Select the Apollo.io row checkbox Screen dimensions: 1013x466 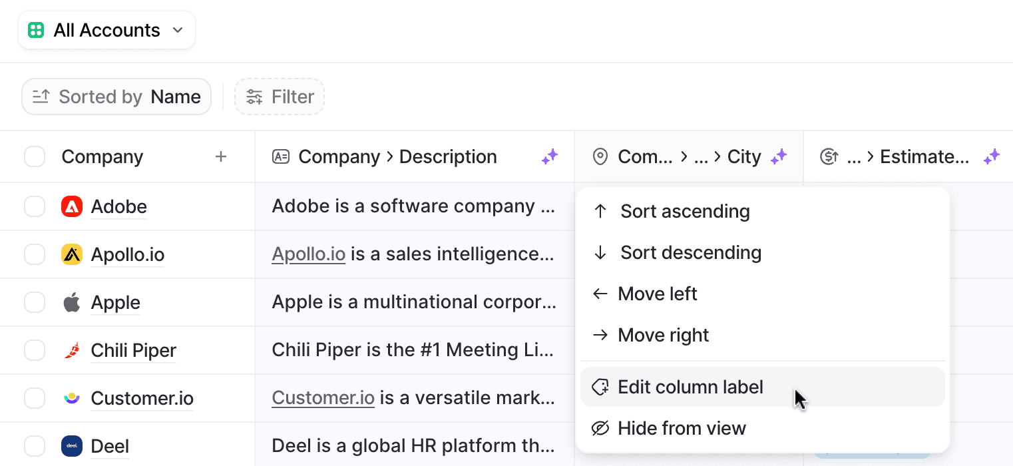[x=35, y=254]
